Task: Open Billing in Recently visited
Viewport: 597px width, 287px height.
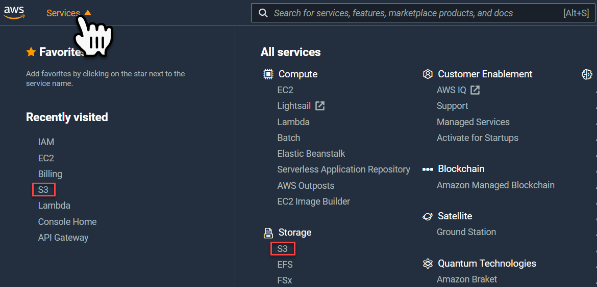Action: point(50,174)
